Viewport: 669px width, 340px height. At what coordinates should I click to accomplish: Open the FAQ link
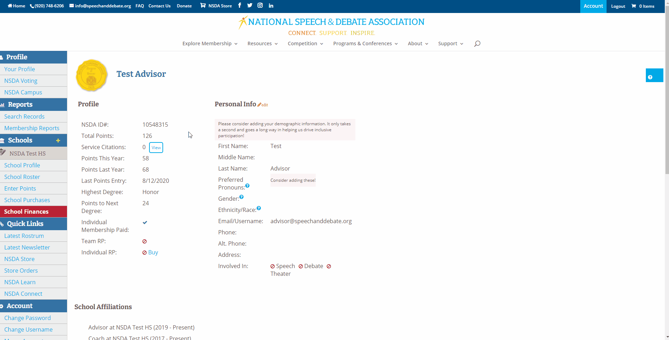[140, 6]
